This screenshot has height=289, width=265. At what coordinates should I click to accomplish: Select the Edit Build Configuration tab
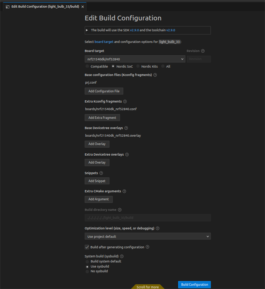(45, 7)
